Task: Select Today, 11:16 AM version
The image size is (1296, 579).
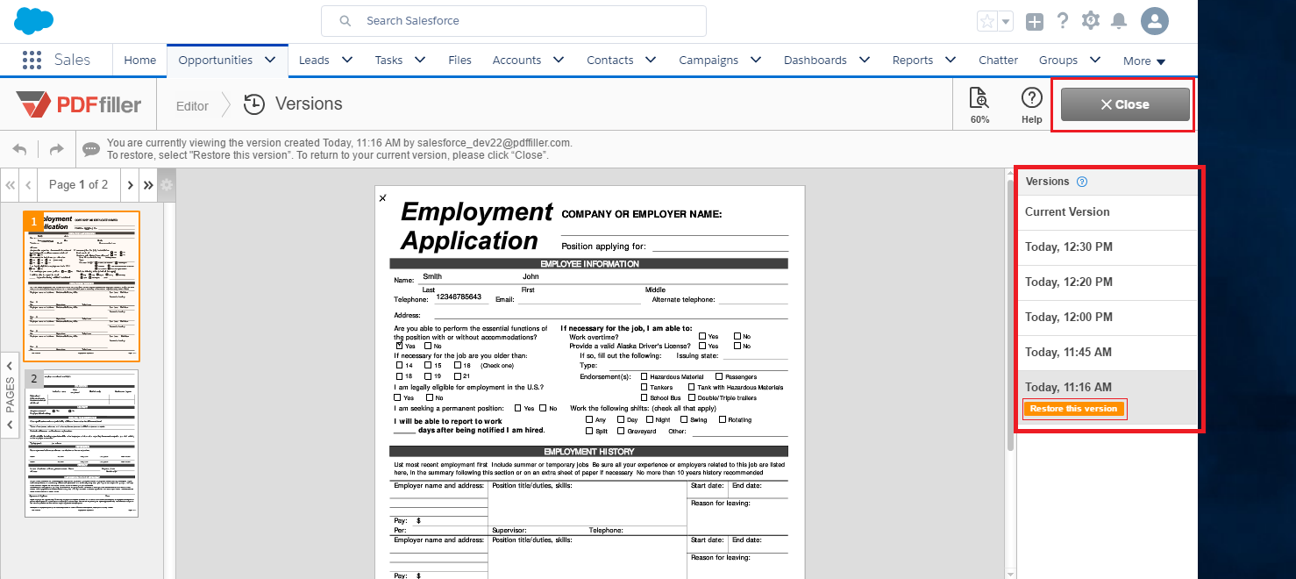Action: coord(1107,388)
